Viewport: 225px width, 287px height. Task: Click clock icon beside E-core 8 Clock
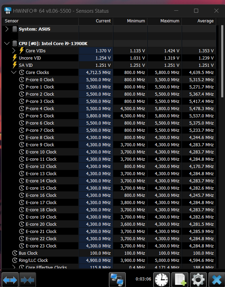pos(22,137)
